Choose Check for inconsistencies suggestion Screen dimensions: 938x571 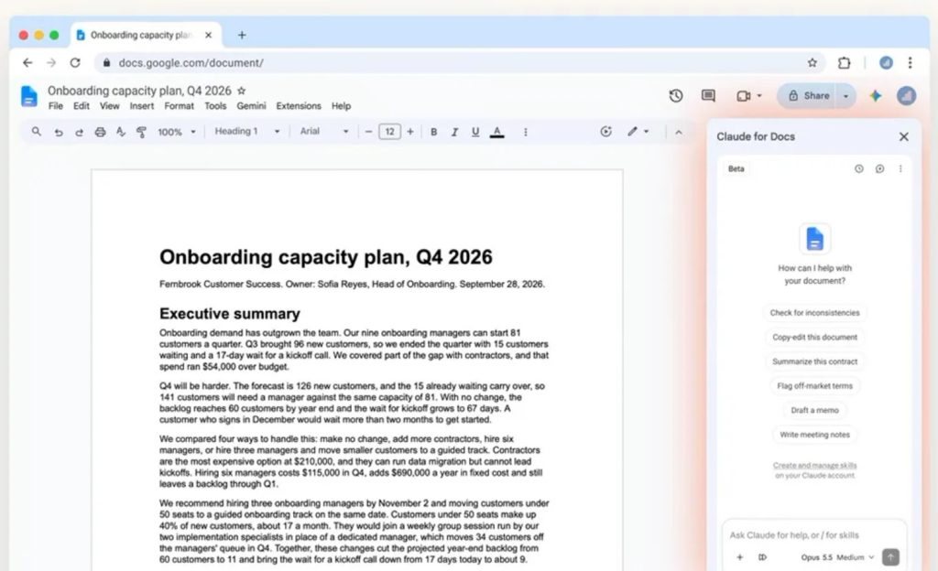point(814,312)
